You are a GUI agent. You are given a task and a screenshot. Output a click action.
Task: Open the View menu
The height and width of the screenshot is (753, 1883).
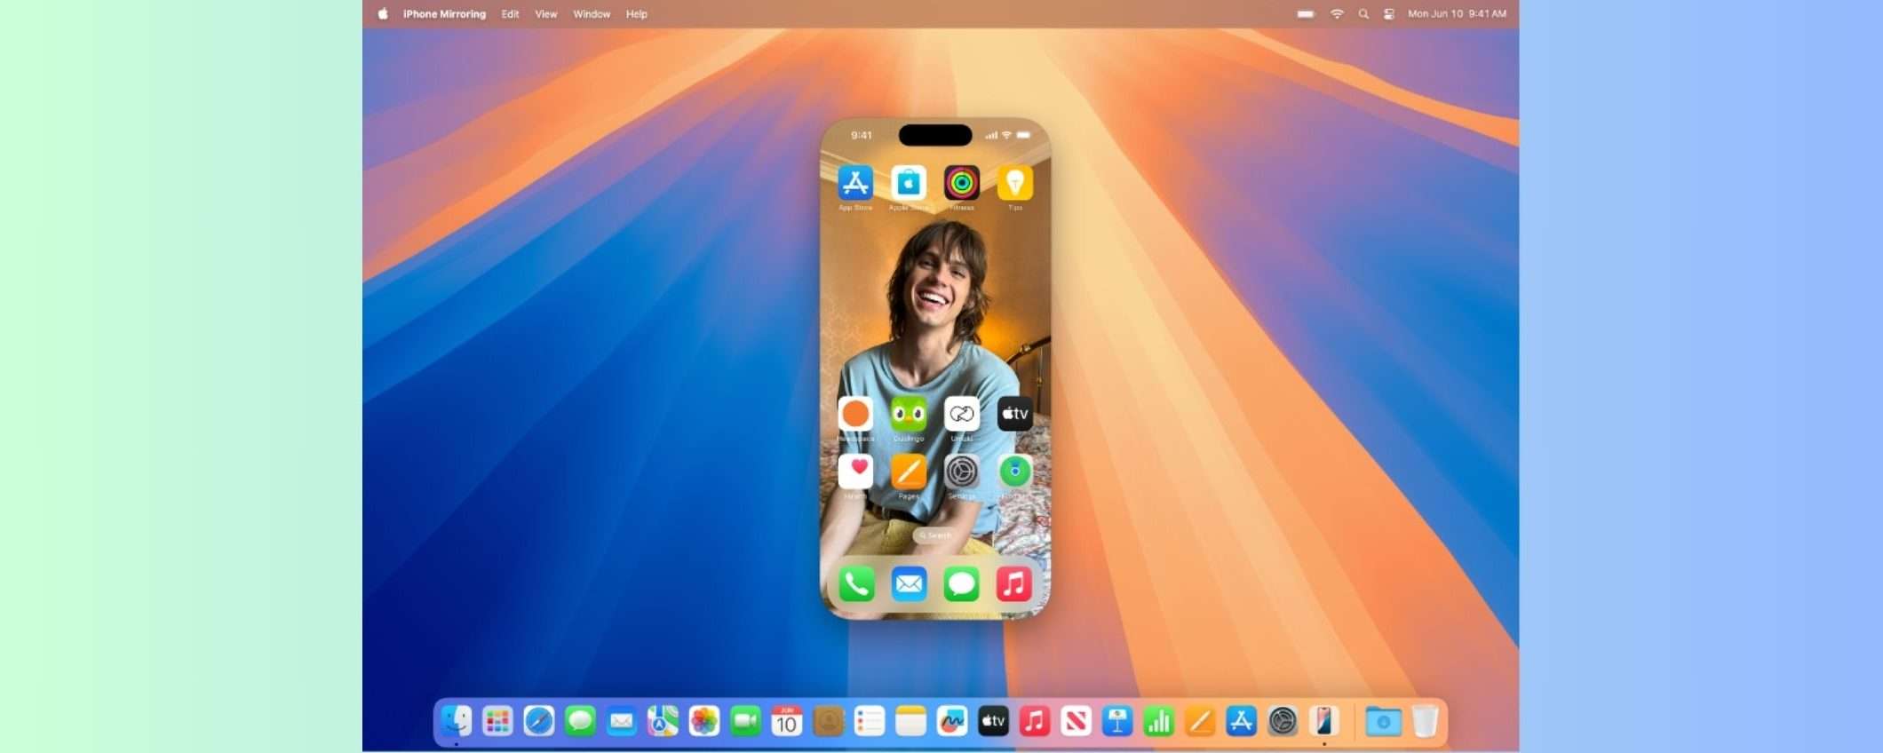[x=546, y=14]
